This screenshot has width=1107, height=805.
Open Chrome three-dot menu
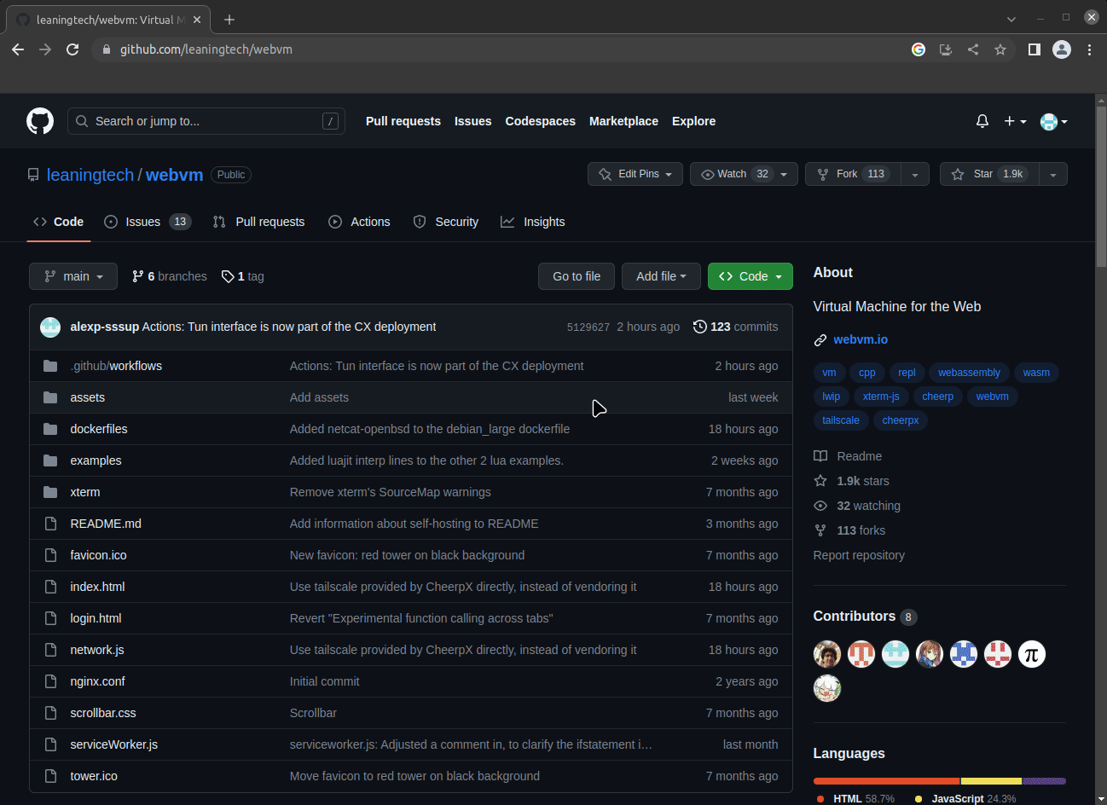click(1089, 49)
